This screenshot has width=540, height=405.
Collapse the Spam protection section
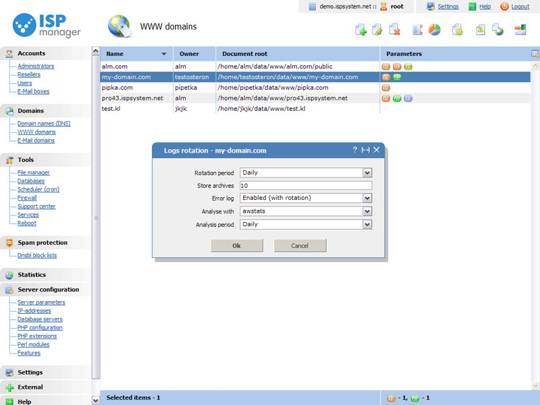click(46, 243)
